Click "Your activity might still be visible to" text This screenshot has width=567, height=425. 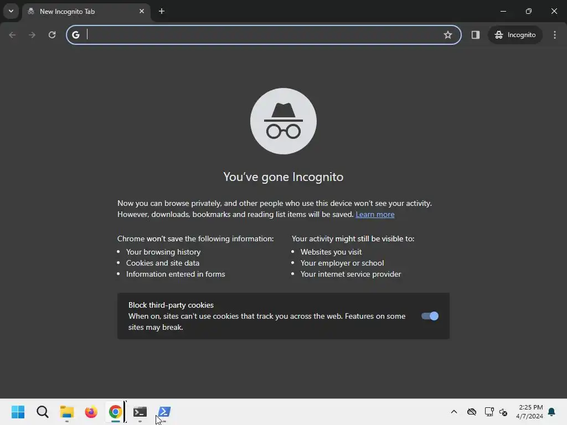click(x=353, y=239)
